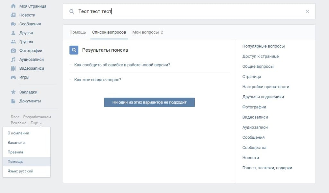This screenshot has width=329, height=193.
Task: Click the Разработчикам footer link
Action: click(37, 117)
